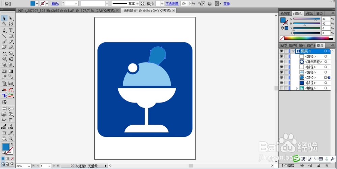The width and height of the screenshot is (337, 169).
Task: Click target circle of <复合路径>
Action: coord(326,62)
